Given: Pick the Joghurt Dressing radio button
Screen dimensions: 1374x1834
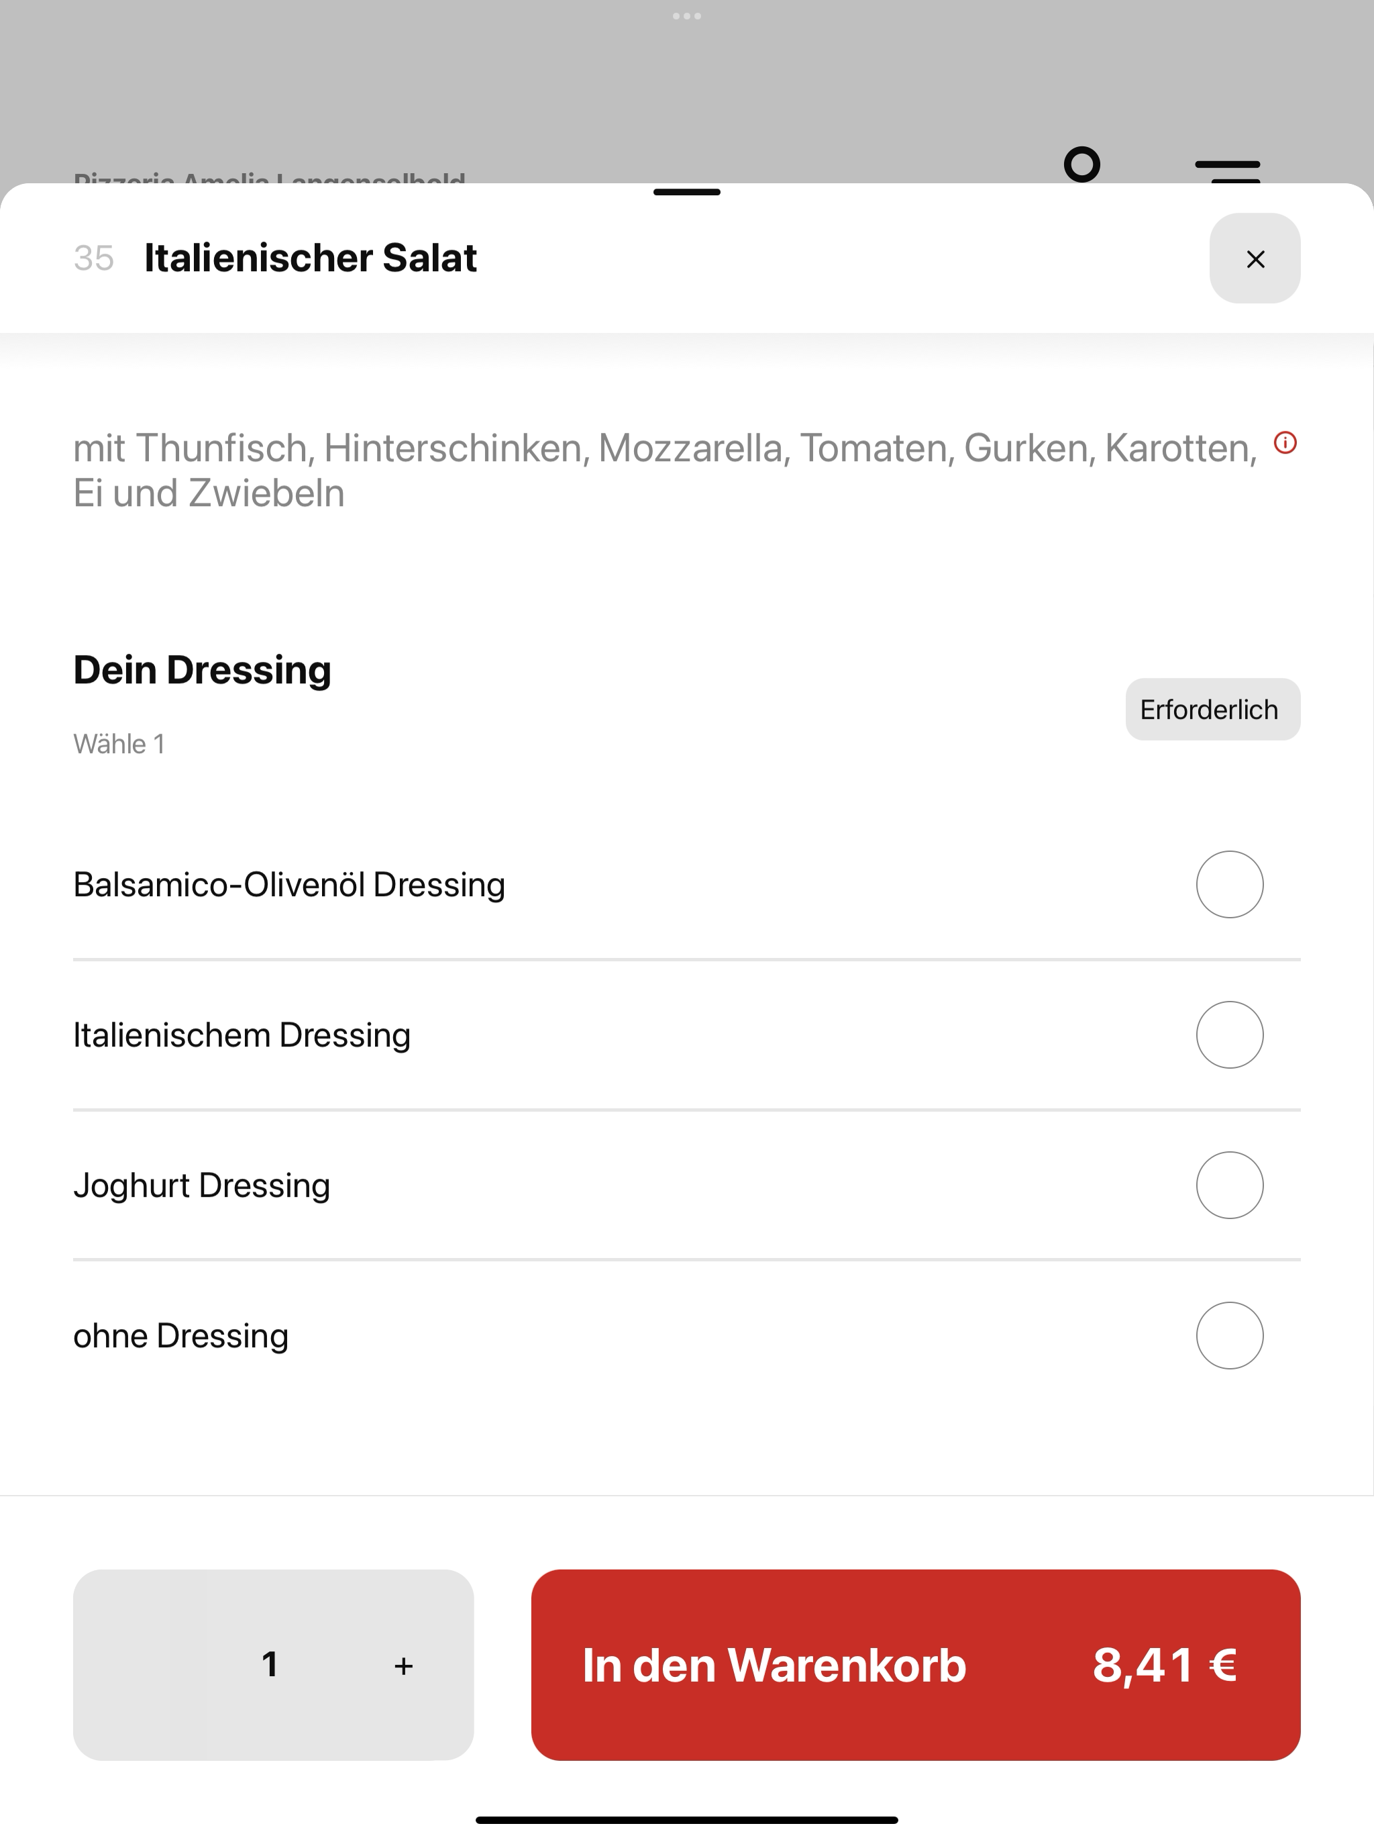Looking at the screenshot, I should (1229, 1185).
